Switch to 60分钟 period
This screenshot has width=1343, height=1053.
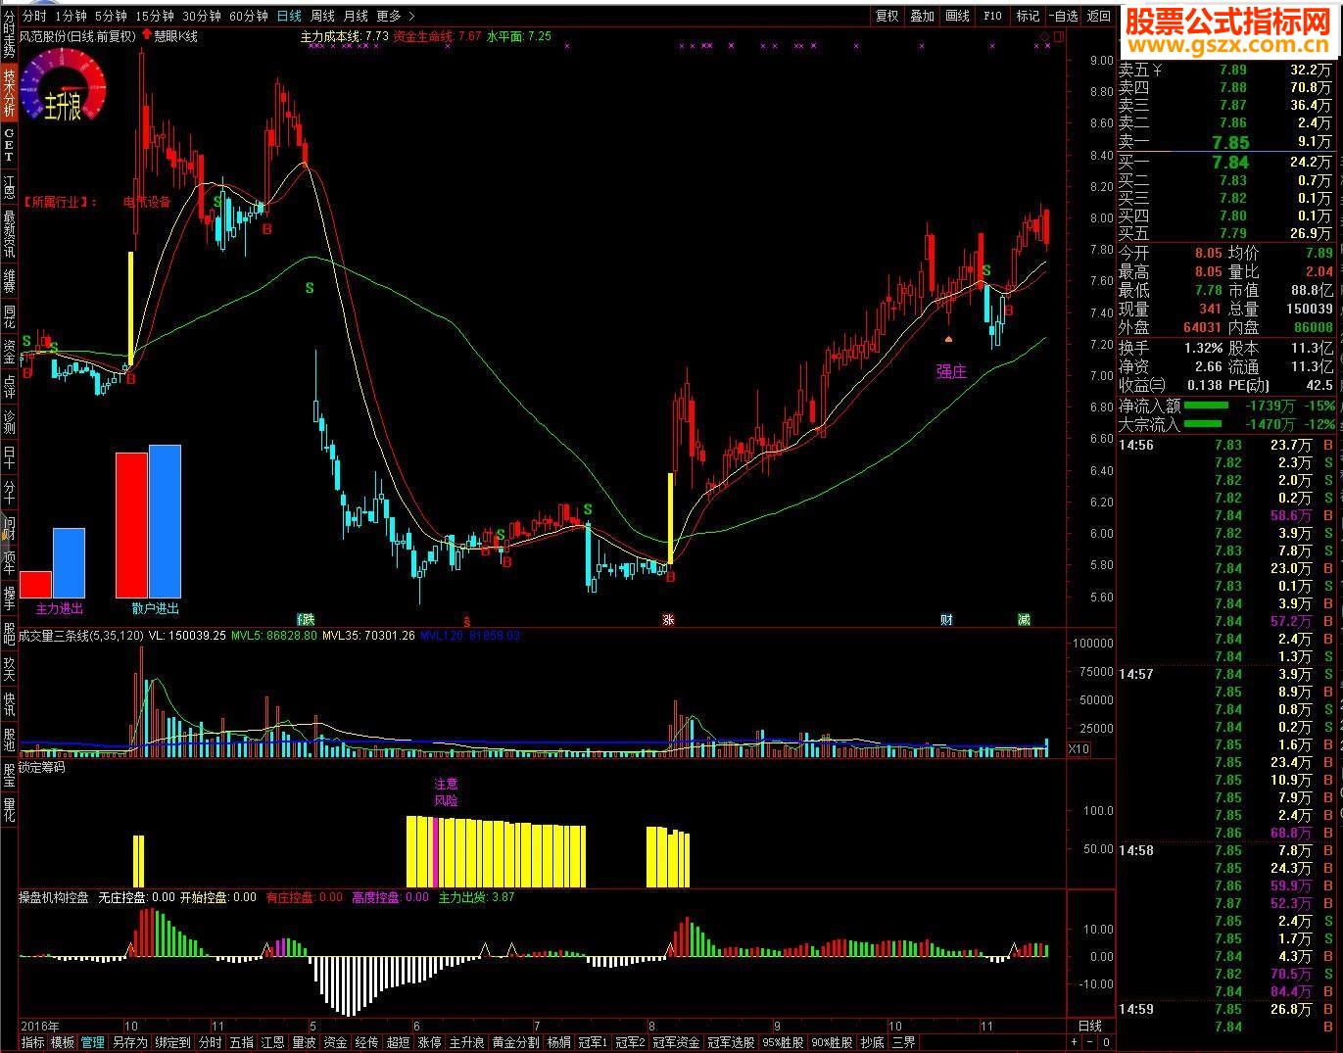[248, 16]
